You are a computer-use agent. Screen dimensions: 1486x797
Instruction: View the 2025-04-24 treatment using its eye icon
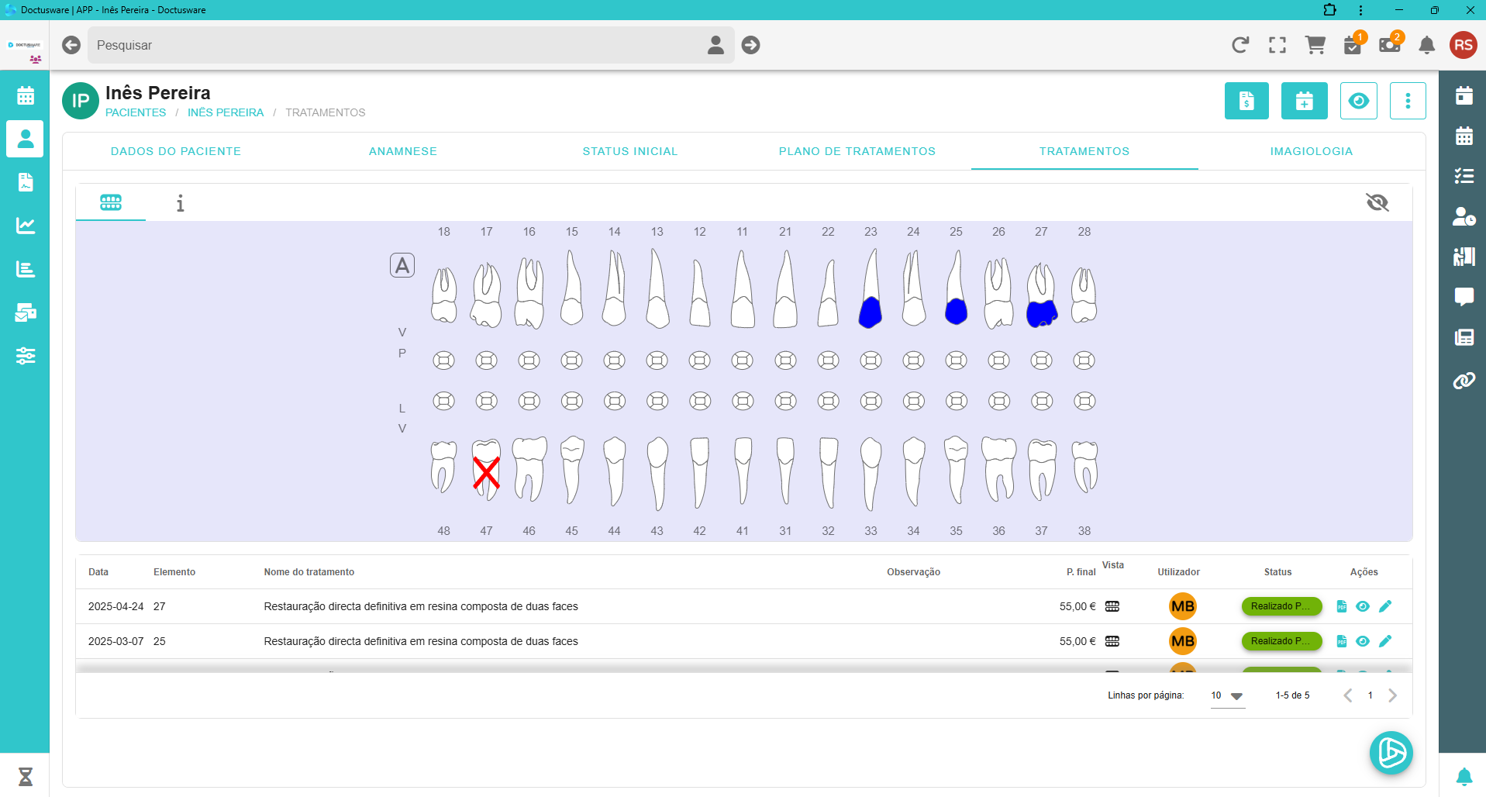[1363, 606]
